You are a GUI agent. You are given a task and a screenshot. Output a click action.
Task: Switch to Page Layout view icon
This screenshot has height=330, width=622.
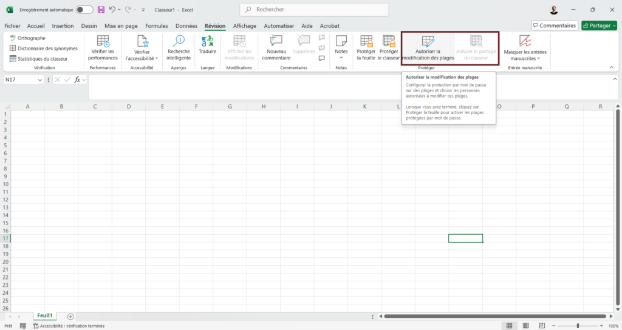click(x=525, y=326)
